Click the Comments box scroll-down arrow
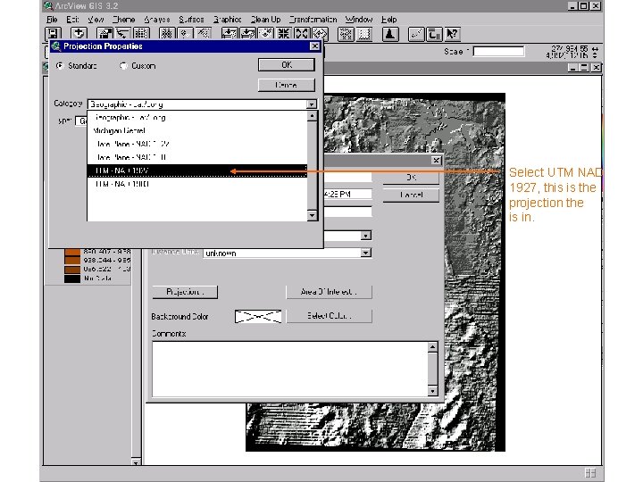Viewport: 643px width, 482px height. 432,391
